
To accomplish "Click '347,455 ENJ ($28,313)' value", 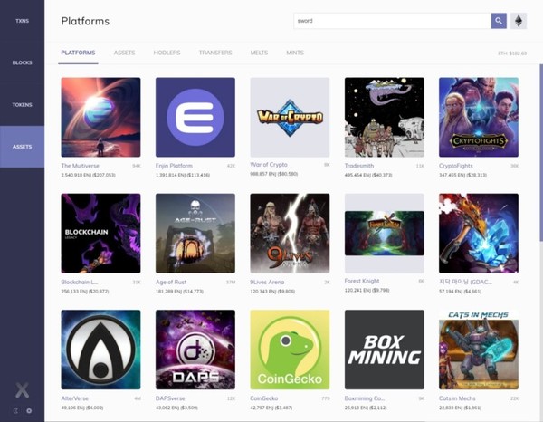I will pos(462,176).
